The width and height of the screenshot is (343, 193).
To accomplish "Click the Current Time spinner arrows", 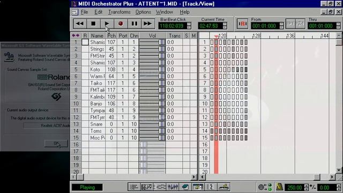I will click(225, 26).
